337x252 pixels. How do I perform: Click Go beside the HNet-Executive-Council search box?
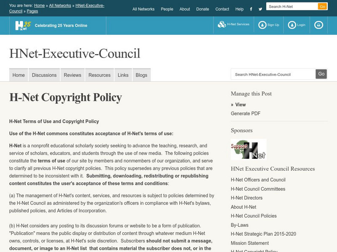(x=321, y=73)
